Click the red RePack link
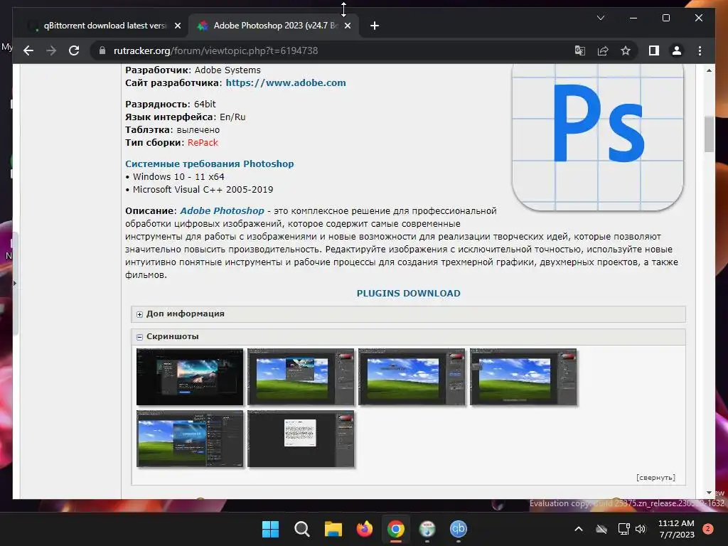The height and width of the screenshot is (546, 728). coord(203,142)
